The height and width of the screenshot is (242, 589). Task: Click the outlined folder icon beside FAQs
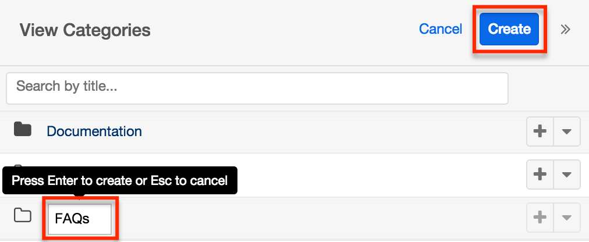[23, 216]
